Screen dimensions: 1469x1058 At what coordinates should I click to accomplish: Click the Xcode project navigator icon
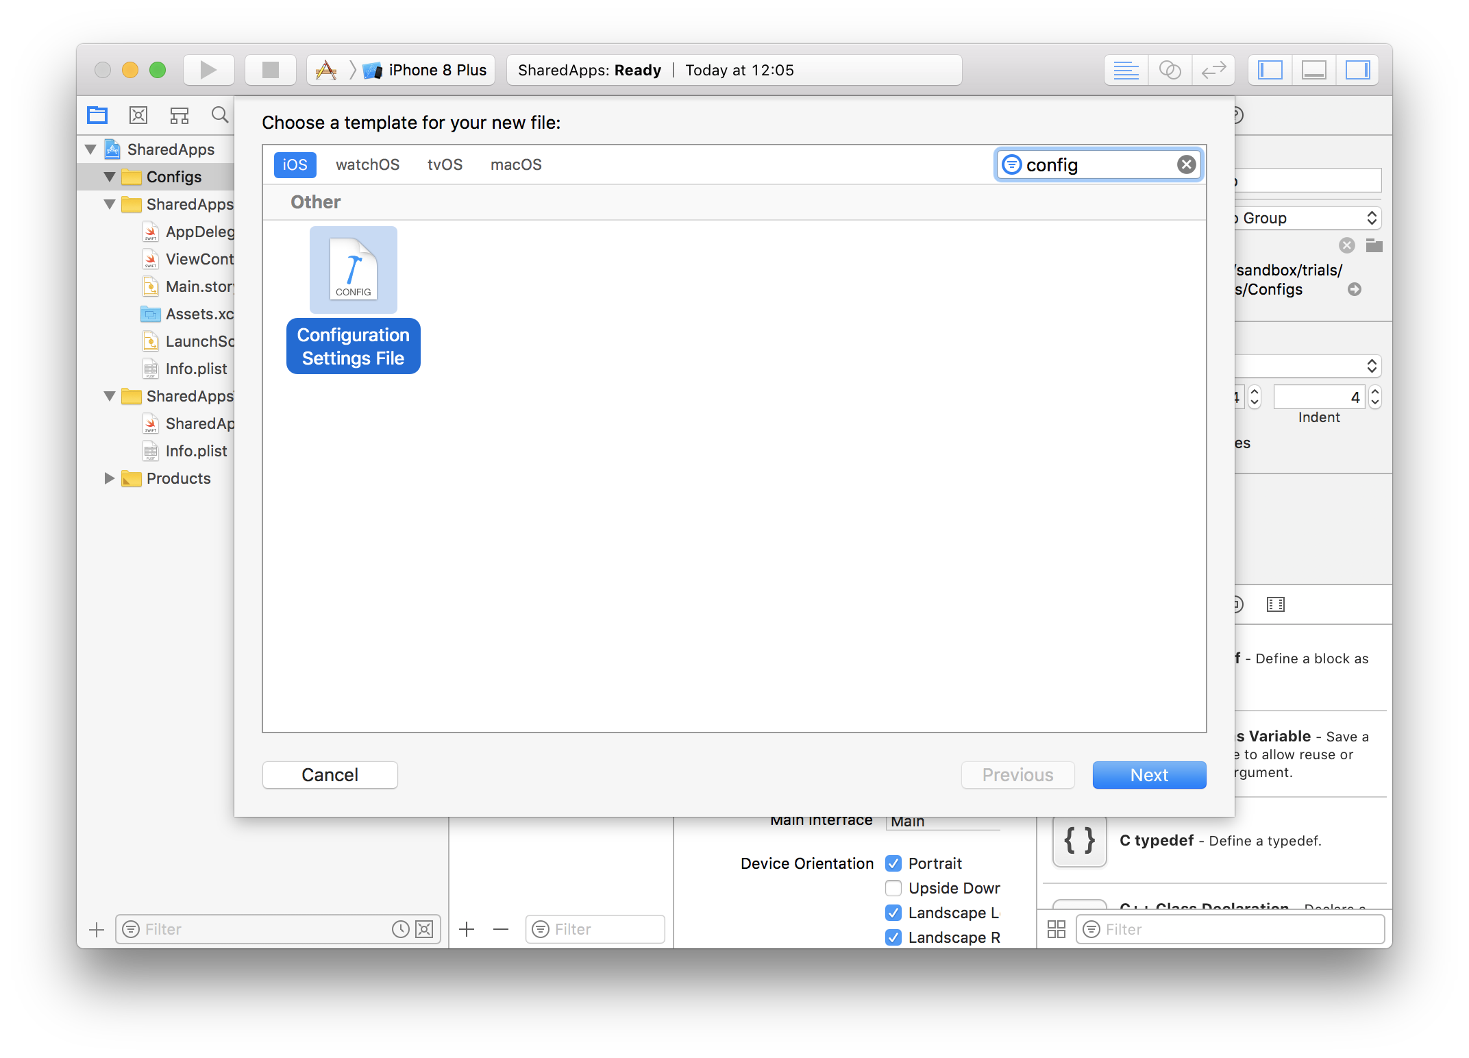point(97,114)
